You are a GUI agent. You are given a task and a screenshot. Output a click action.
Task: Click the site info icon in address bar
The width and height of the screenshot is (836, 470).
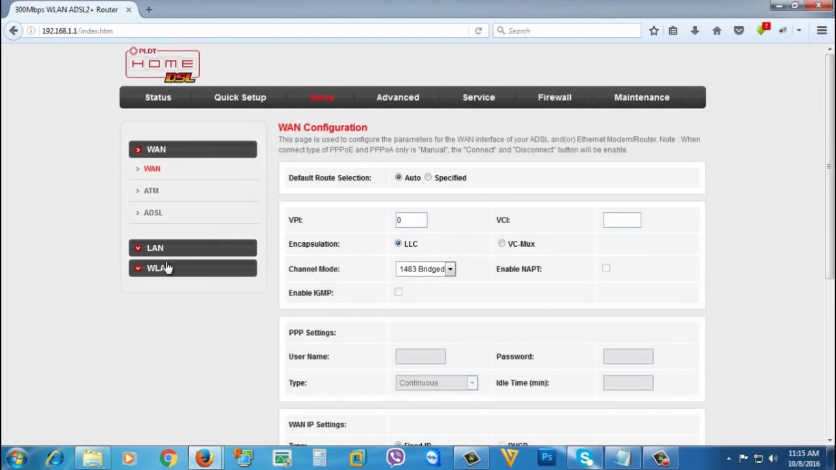31,31
